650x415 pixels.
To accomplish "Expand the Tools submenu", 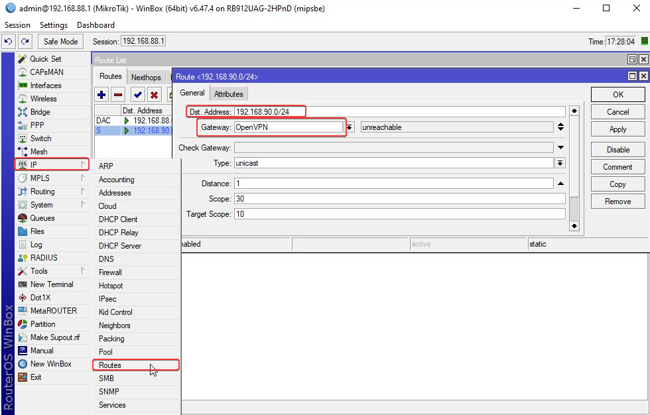I will point(52,271).
